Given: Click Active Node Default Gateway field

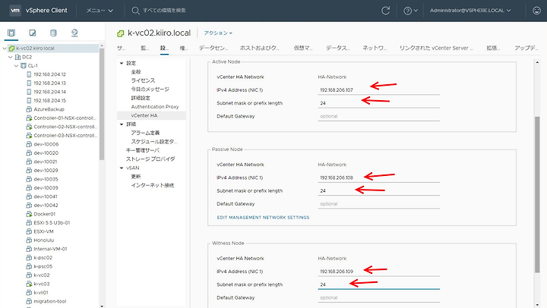Looking at the screenshot, I should 378,116.
